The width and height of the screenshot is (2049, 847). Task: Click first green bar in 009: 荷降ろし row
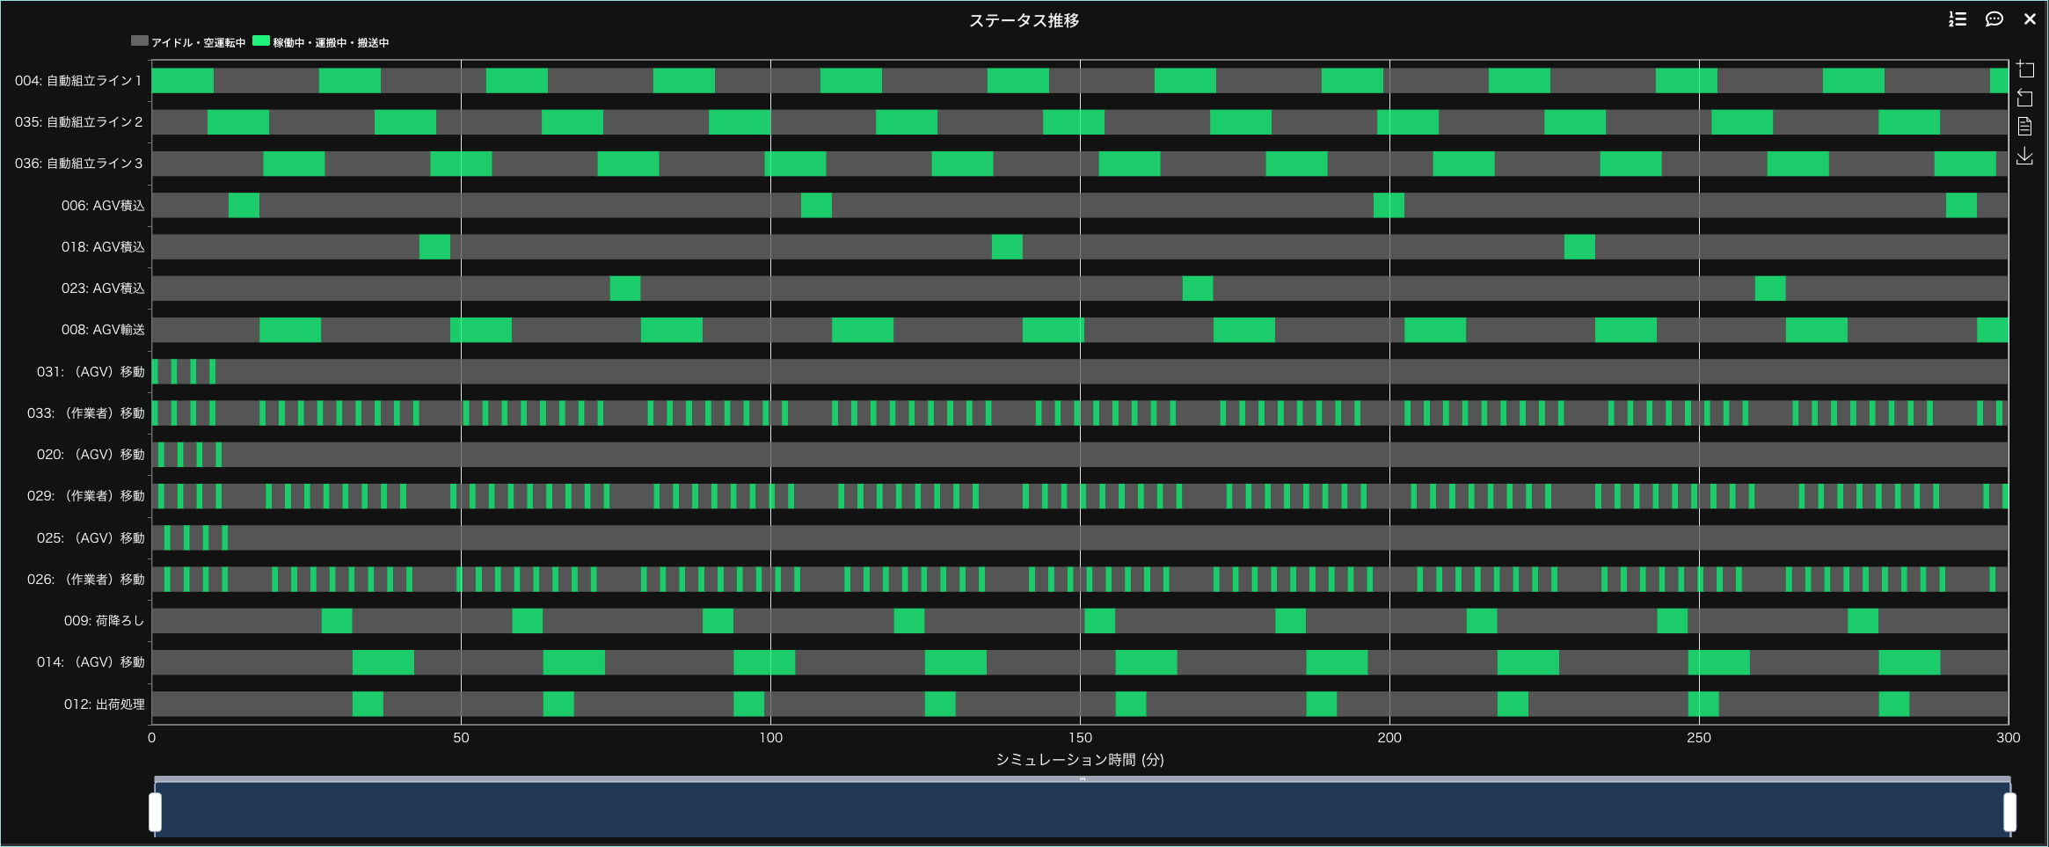coord(337,621)
